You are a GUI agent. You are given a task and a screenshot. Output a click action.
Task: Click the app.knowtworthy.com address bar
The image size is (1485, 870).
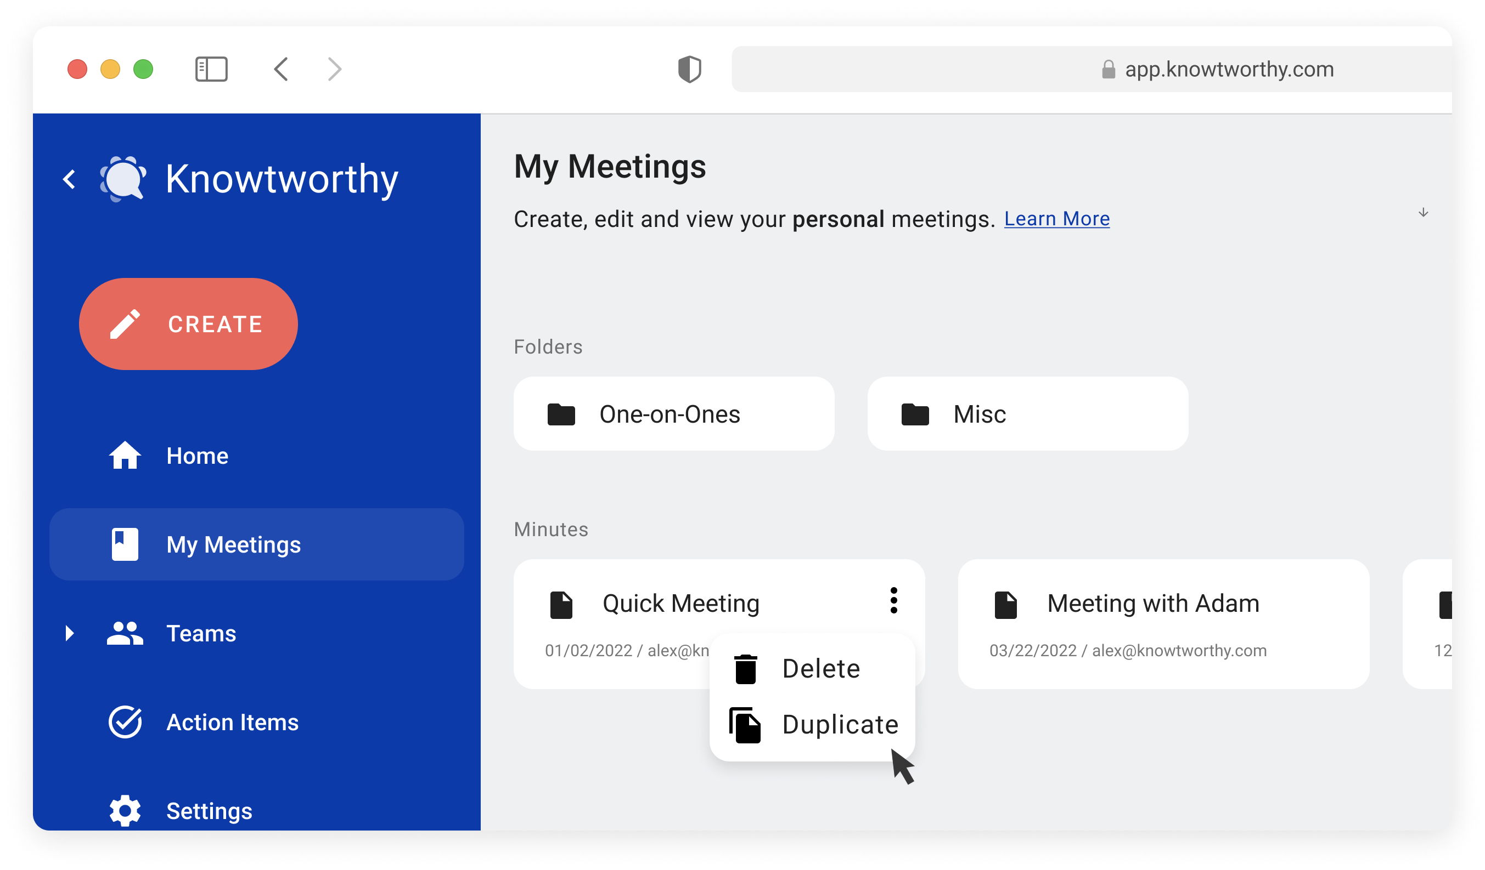1091,69
